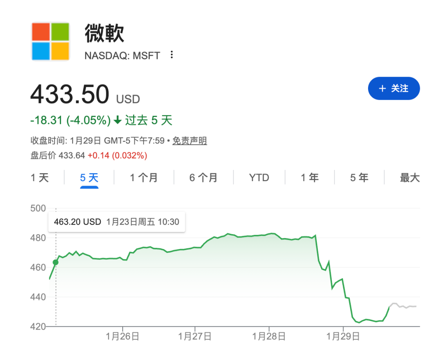Open the three-dot overflow menu beside MSFT
Image resolution: width=433 pixels, height=350 pixels.
pos(172,55)
